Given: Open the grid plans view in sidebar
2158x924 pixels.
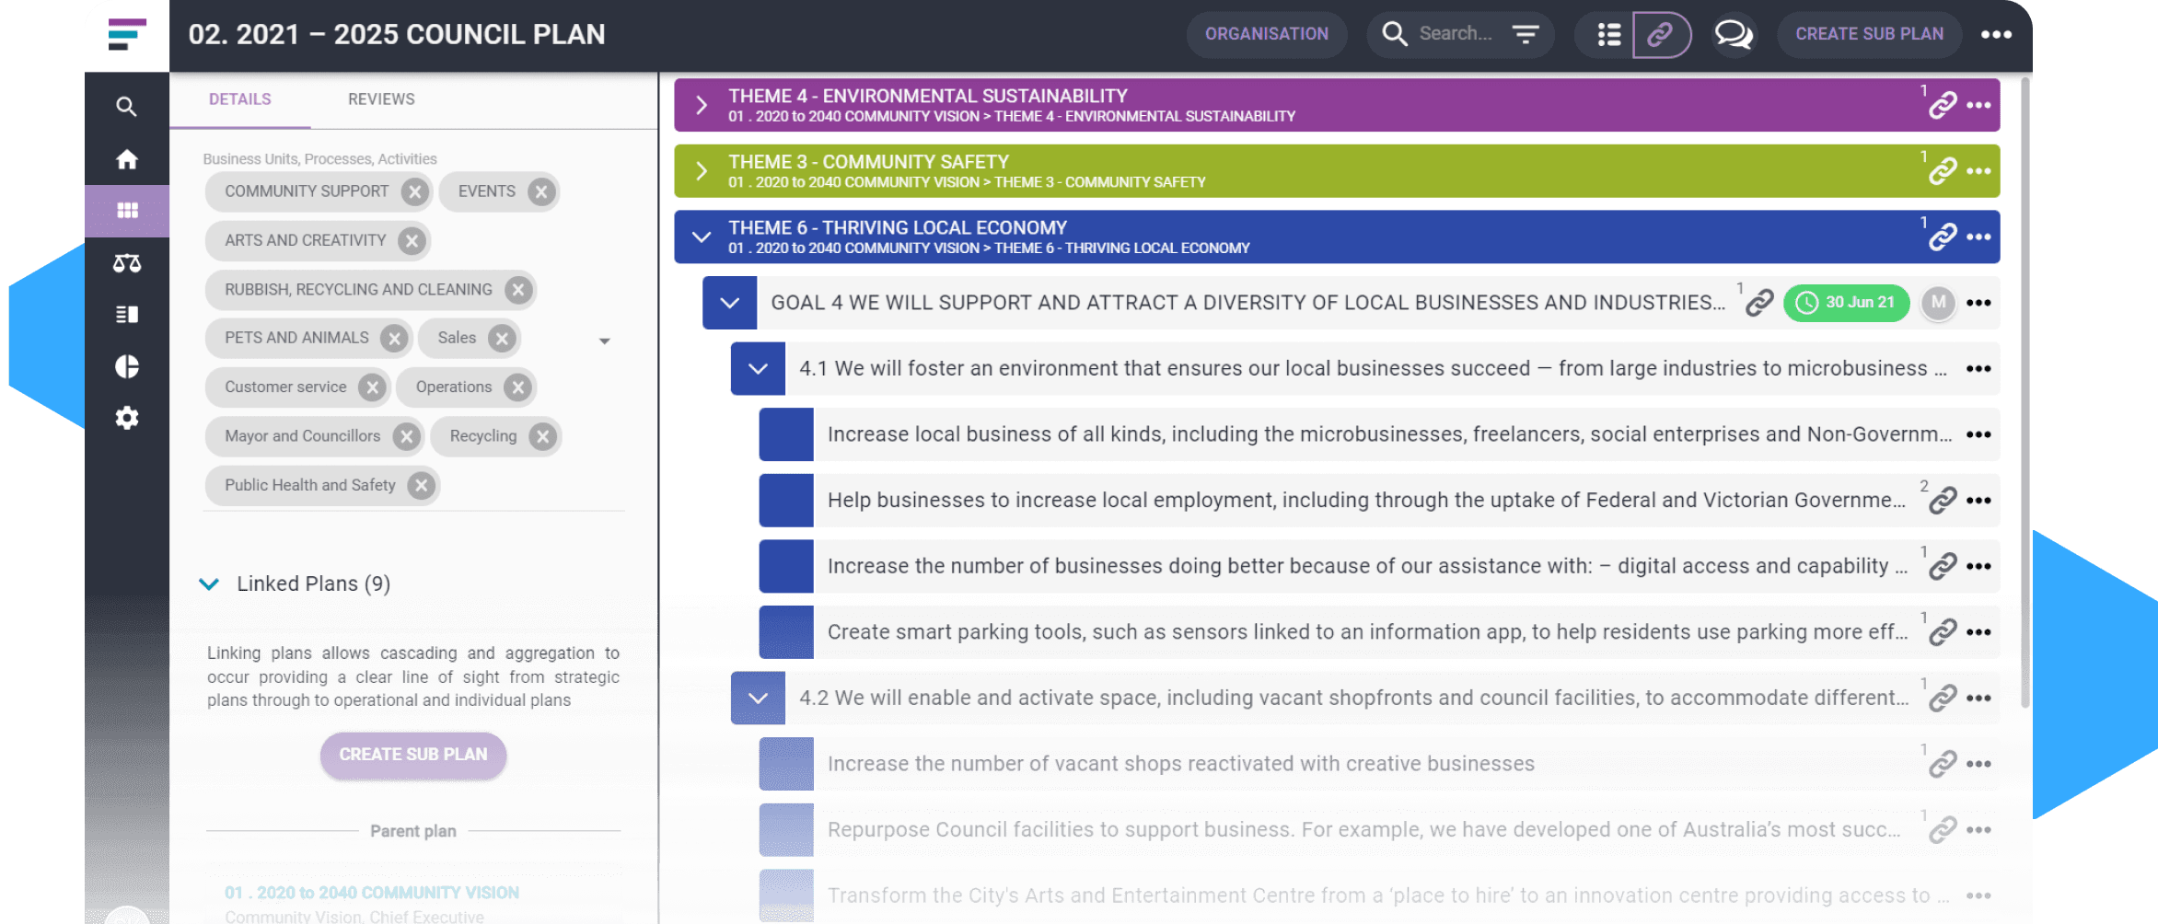Looking at the screenshot, I should point(127,211).
